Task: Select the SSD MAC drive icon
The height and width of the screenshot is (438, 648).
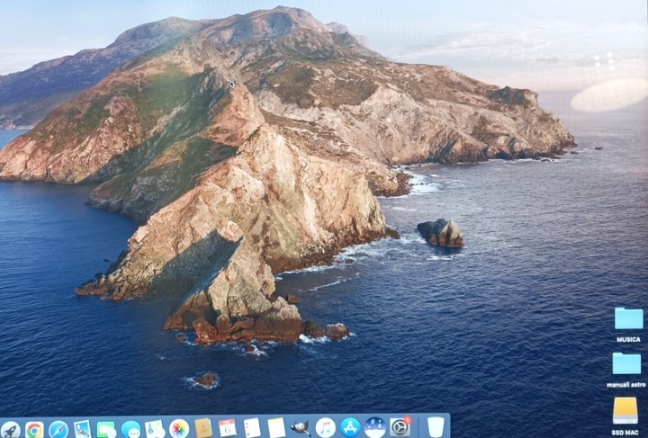Action: tap(625, 410)
